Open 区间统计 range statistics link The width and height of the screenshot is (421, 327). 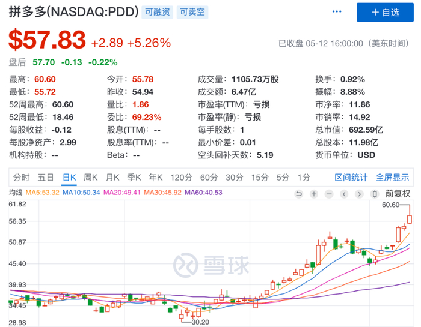click(x=351, y=177)
